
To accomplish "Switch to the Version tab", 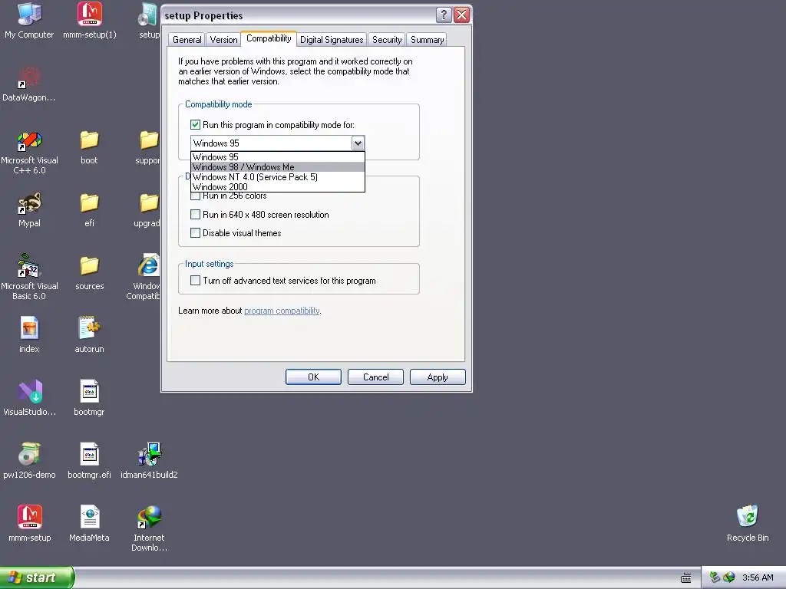I will point(223,40).
